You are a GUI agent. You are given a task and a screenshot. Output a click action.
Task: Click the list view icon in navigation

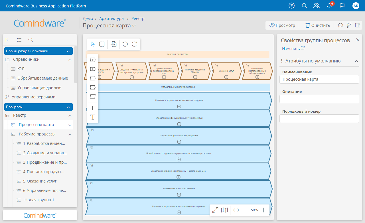tap(19, 40)
